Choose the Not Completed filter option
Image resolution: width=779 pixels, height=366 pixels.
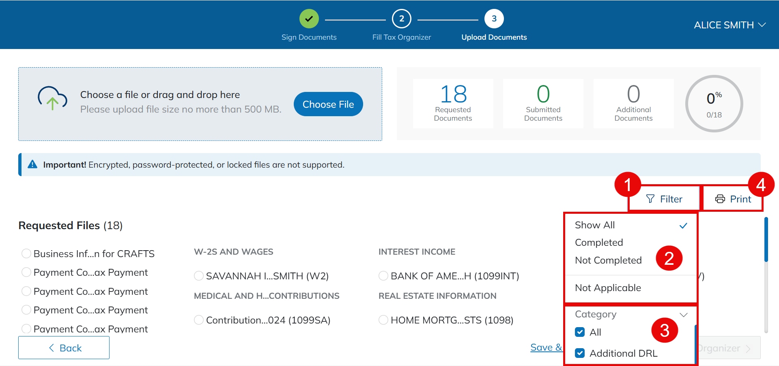[608, 260]
